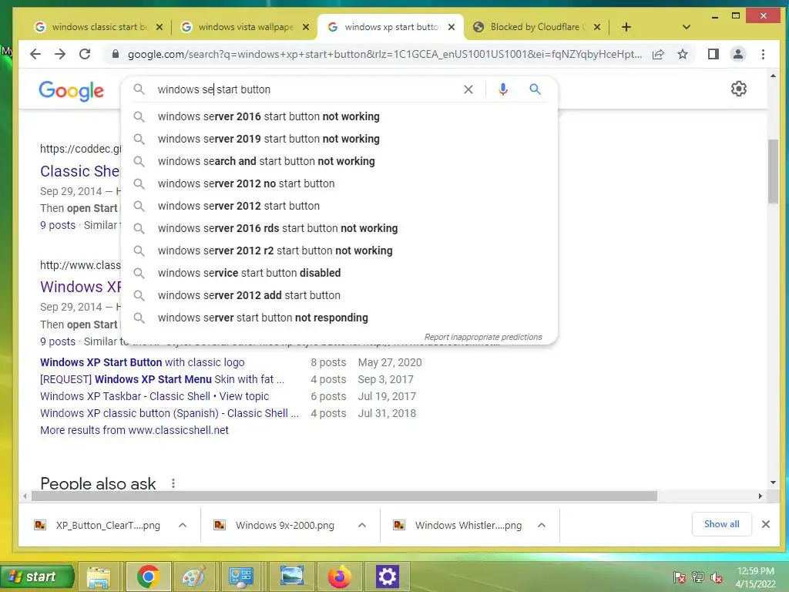Viewport: 789px width, 592px height.
Task: Open the picture viewer taskbar icon
Action: [291, 577]
